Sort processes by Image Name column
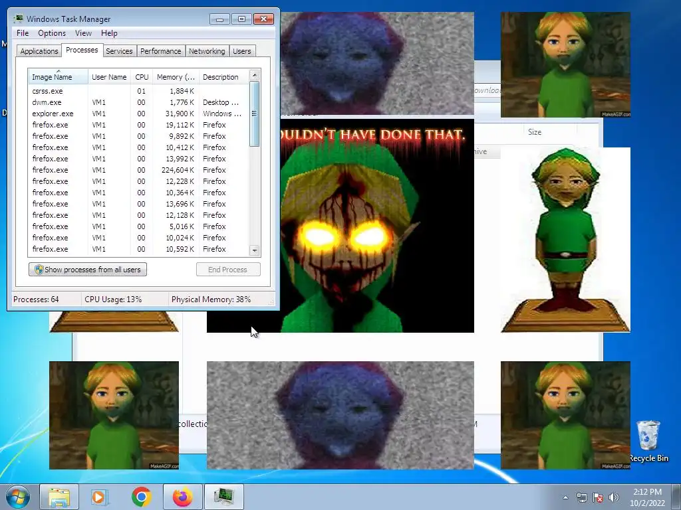 pos(59,77)
